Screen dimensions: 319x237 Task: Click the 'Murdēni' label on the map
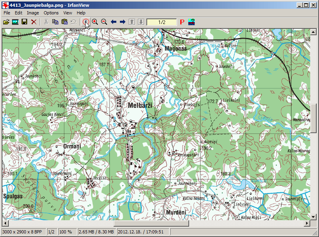pyautogui.click(x=176, y=212)
